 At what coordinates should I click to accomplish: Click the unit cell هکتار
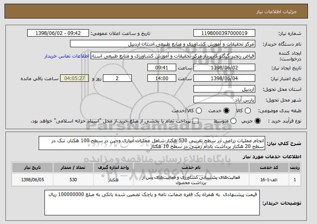[113, 180]
